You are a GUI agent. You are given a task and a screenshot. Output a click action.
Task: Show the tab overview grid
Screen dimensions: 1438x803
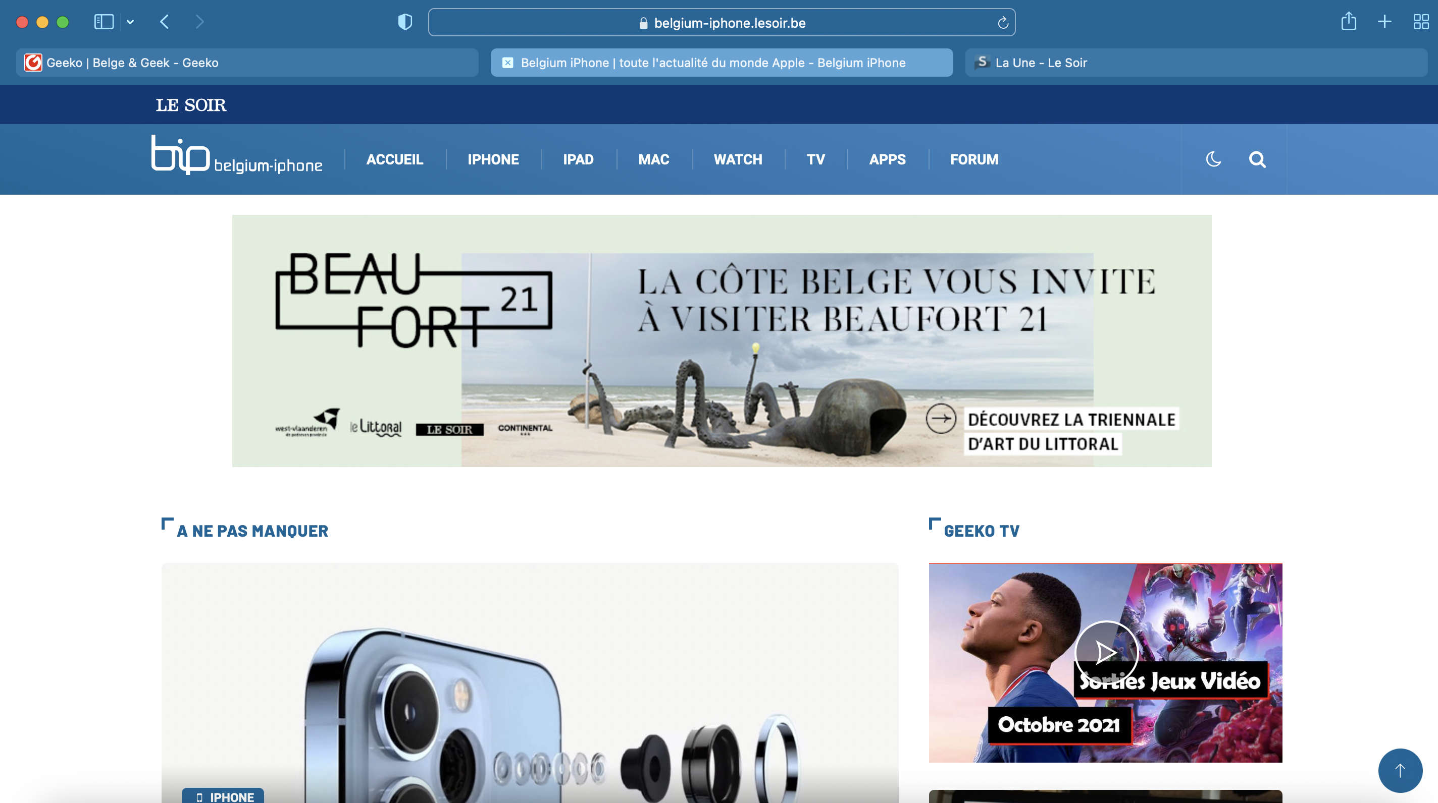click(1421, 22)
